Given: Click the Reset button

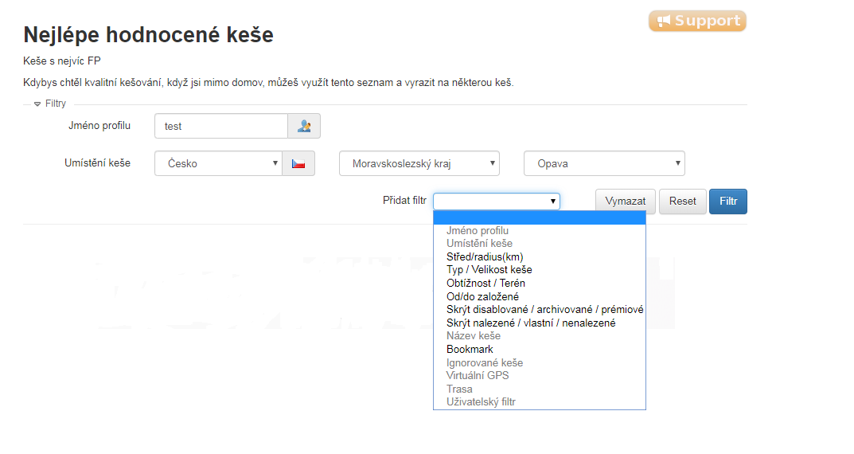Looking at the screenshot, I should pos(682,201).
